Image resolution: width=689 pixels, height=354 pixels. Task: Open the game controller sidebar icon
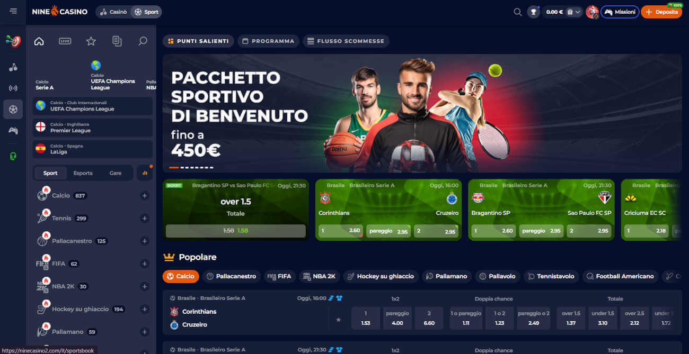tap(13, 130)
